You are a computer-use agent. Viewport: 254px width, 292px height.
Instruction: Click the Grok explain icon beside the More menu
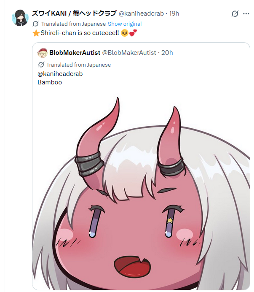coord(235,14)
